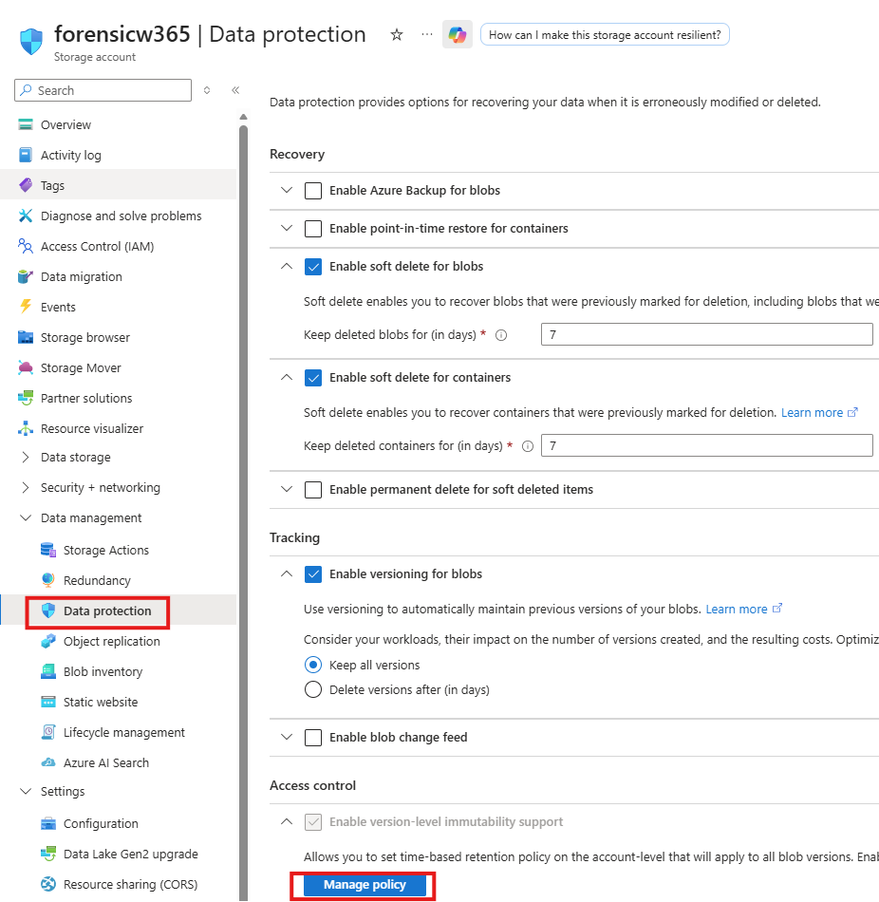Collapse the sidebar with double-chevron icon
Image resolution: width=879 pixels, height=902 pixels.
pos(235,90)
